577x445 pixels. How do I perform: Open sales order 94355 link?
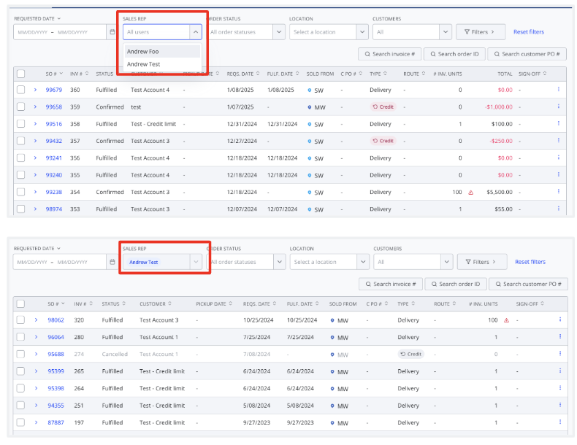pyautogui.click(x=56, y=406)
